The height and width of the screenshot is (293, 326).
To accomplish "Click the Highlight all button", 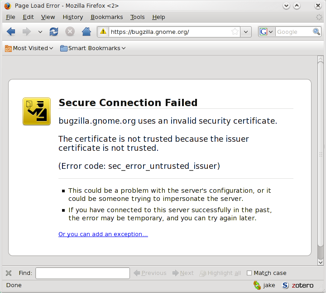I will tap(220, 273).
